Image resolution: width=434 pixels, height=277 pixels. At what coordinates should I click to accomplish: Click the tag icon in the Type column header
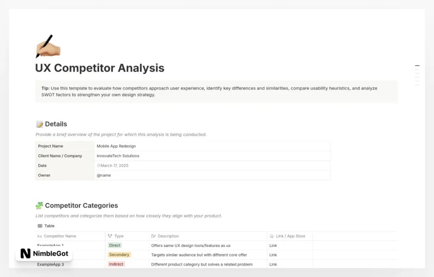tap(109, 236)
